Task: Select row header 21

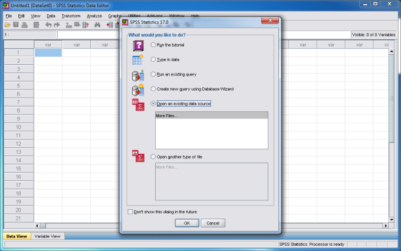Action: click(x=19, y=218)
